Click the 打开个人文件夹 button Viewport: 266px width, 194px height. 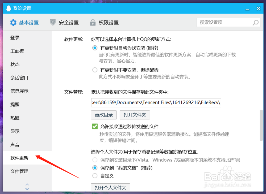[110, 187]
